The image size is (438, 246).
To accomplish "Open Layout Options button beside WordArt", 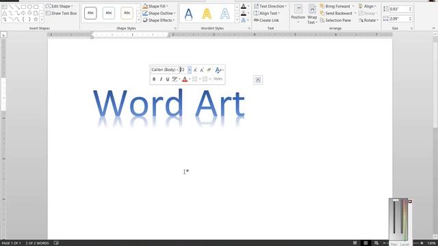I will (258, 80).
